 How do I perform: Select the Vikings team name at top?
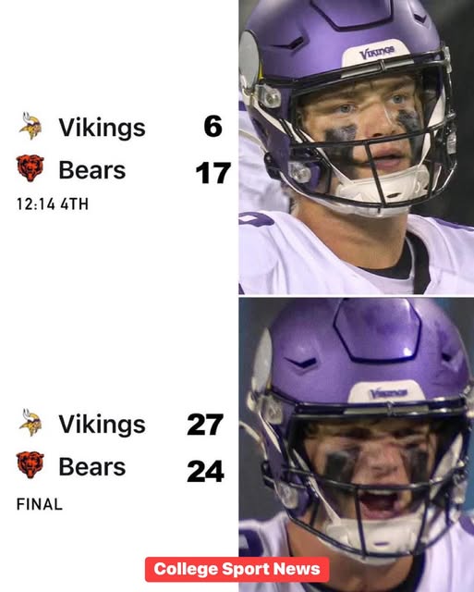[x=102, y=128]
